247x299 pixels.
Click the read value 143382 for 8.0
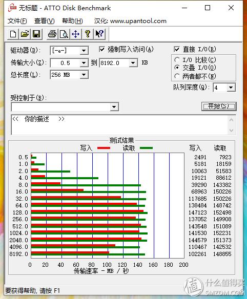[x=222, y=185]
